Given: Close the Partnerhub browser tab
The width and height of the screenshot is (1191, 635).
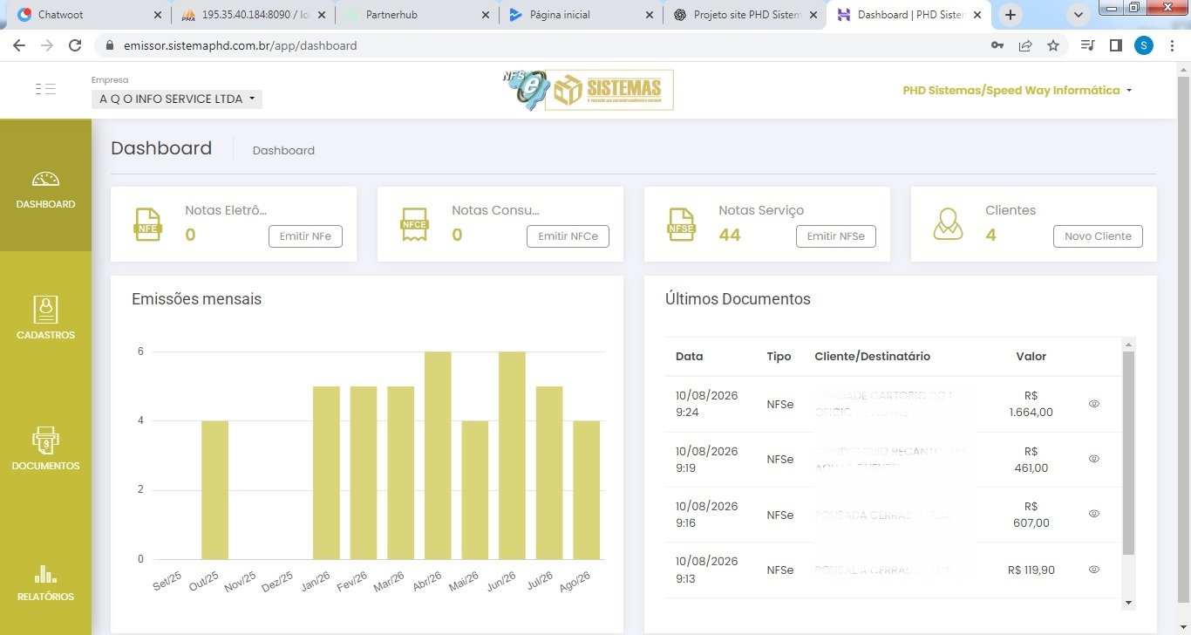Looking at the screenshot, I should pyautogui.click(x=485, y=15).
